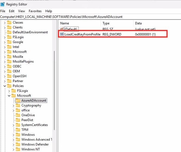181x152 pixels.
Task: Click the PeerDist key folder icon
Action: [18, 120]
